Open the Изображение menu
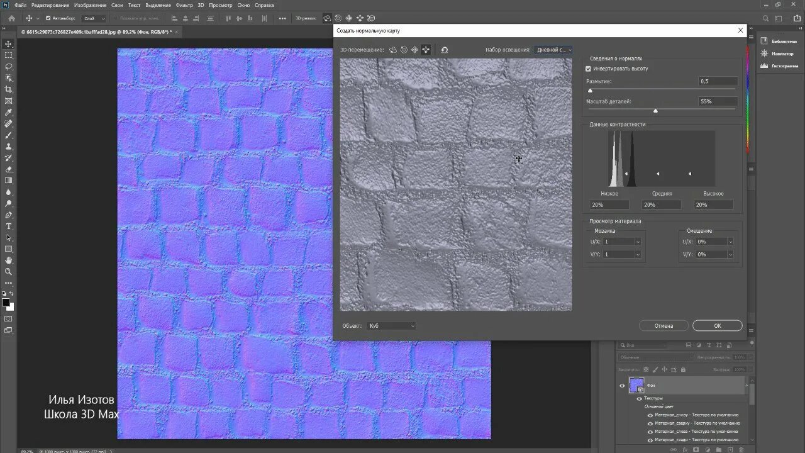This screenshot has width=805, height=453. tap(90, 5)
